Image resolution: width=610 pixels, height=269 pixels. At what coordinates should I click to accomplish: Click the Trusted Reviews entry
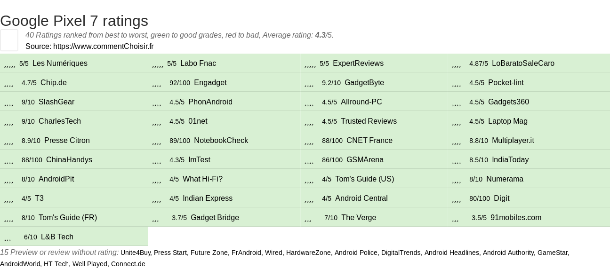[369, 121]
